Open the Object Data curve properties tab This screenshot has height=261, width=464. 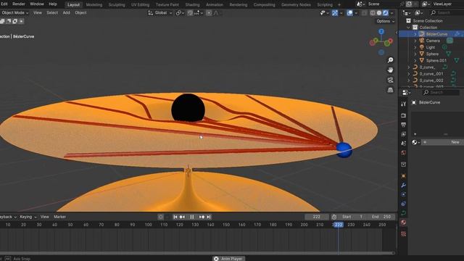pos(403,213)
